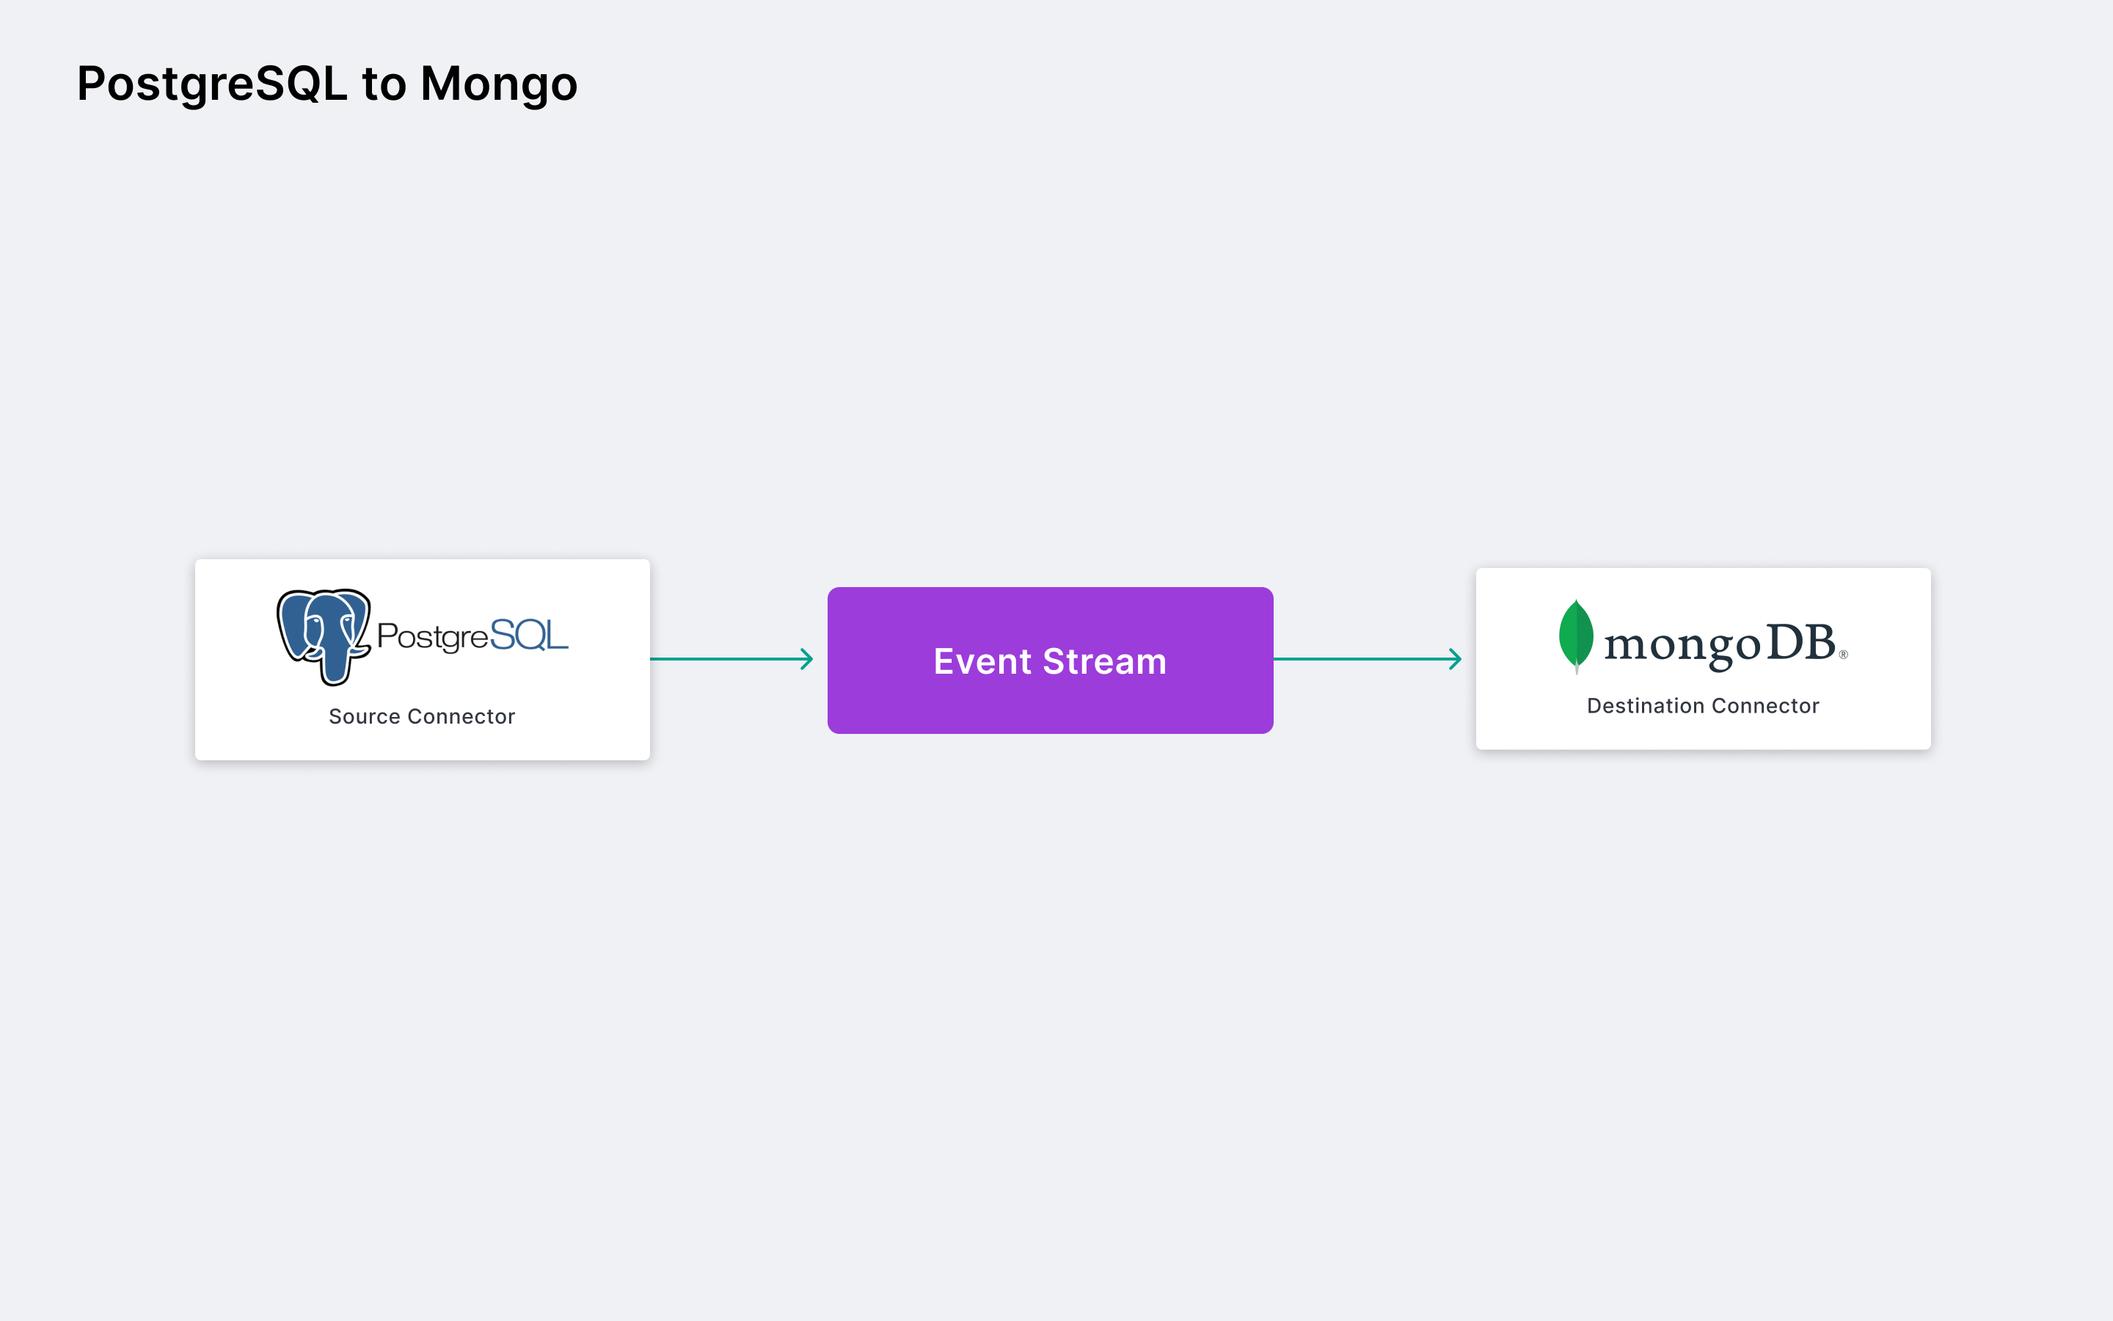Click the word Stream in purple box
2113x1321 pixels.
[1104, 661]
